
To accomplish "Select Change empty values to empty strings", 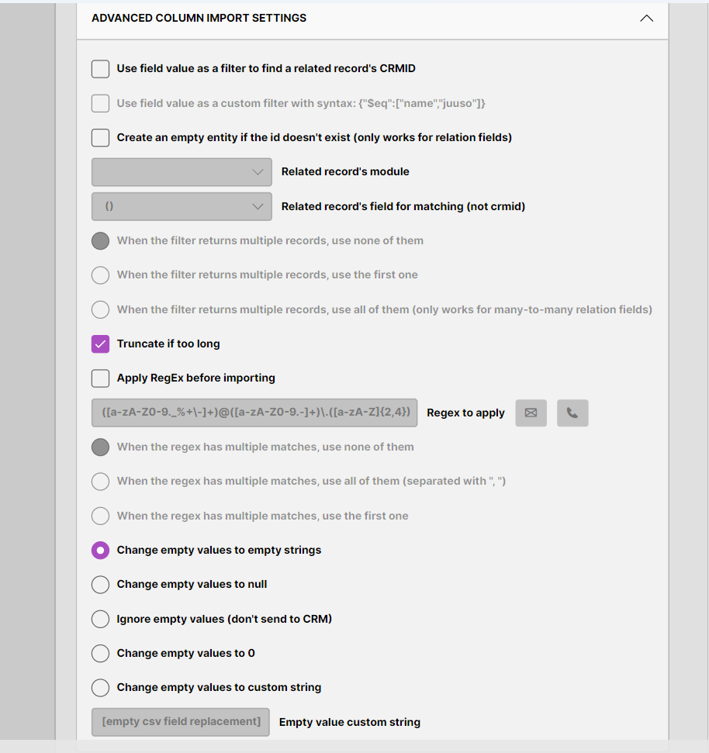I will coord(100,551).
